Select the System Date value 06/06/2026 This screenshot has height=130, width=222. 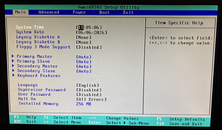coord(92,33)
